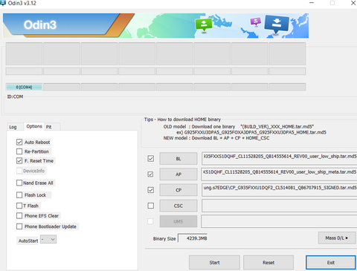Enable Nand Erase All option
357x271 pixels.
[x=19, y=183]
